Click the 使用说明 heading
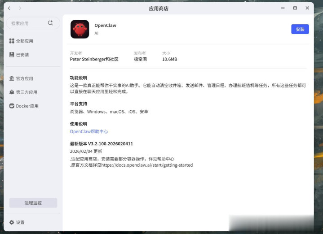Image resolution: width=323 pixels, height=234 pixels. point(79,124)
